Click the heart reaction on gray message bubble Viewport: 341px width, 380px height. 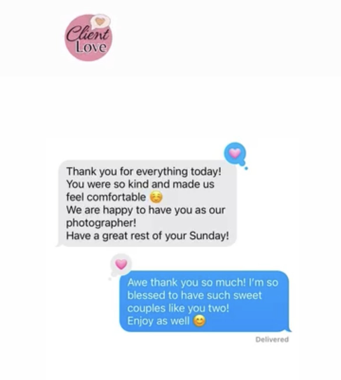coord(235,153)
